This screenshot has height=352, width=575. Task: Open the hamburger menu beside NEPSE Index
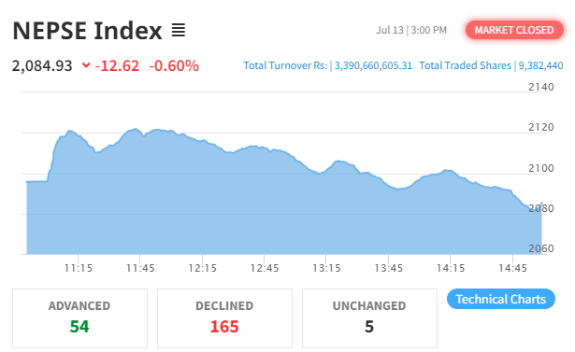pos(179,30)
